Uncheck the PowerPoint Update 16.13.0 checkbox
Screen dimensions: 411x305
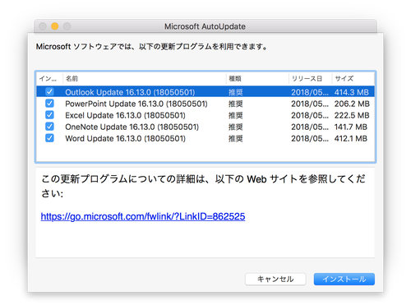49,104
